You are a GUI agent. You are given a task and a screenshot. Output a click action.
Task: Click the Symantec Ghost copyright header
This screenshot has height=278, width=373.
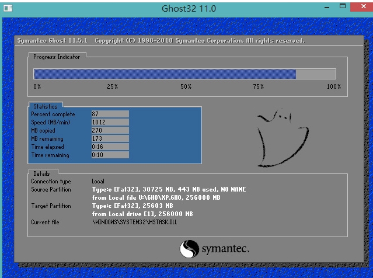pos(161,41)
